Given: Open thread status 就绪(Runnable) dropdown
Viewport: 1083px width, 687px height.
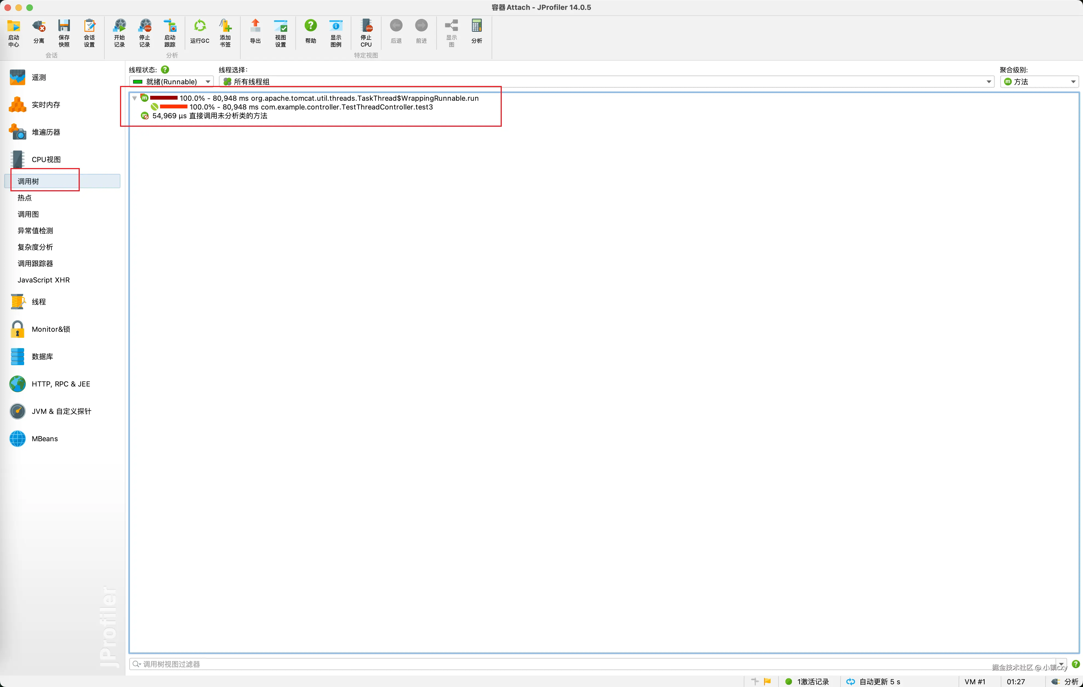Looking at the screenshot, I should [x=171, y=82].
